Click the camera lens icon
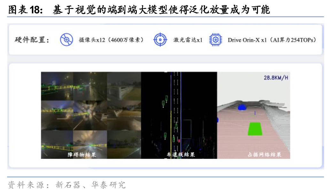 66,40
